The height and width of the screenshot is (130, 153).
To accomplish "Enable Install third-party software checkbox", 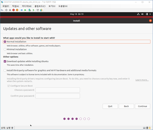I will pyautogui.click(x=5, y=70).
